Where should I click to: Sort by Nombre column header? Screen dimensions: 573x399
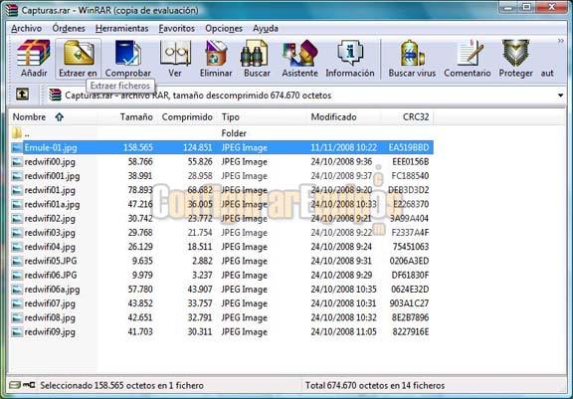(54, 117)
